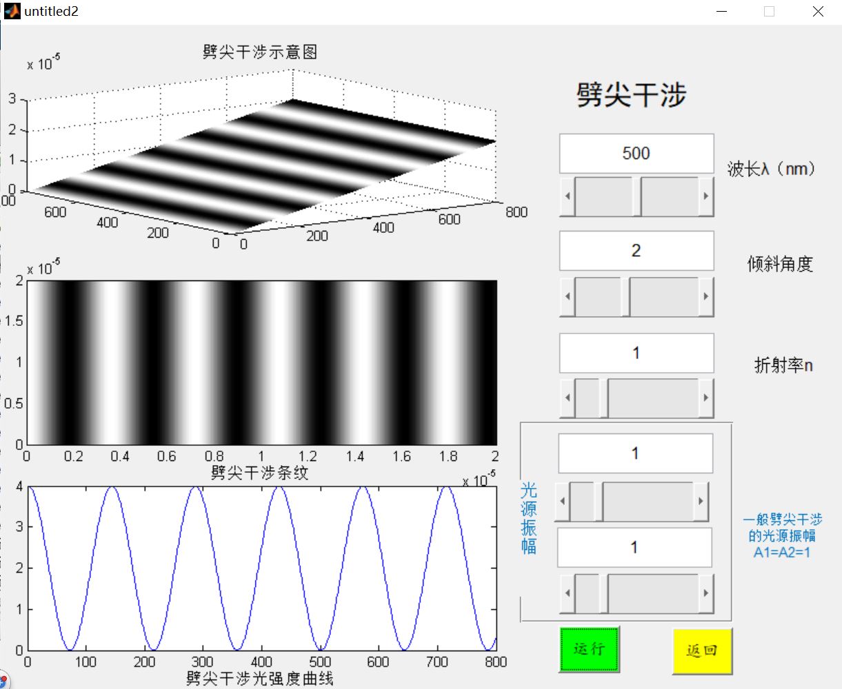Click the first light source amplitude A1 field

634,453
